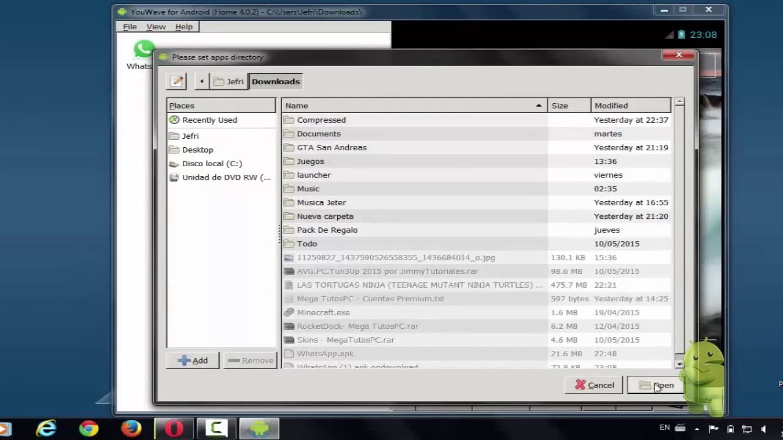Click the file list vertical scrollbar track
783x440 pixels.
(679, 233)
